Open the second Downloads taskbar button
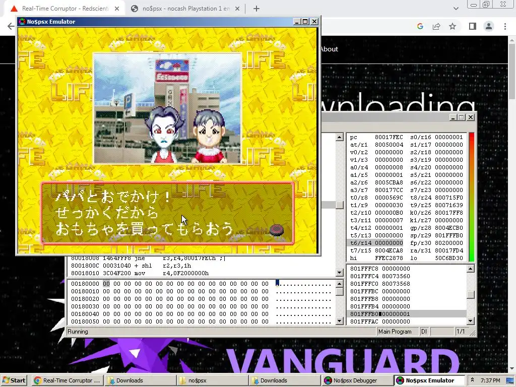 click(x=285, y=380)
